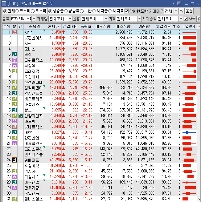Select the 보합 radio button
The height and width of the screenshot is (202, 201).
click(x=82, y=11)
